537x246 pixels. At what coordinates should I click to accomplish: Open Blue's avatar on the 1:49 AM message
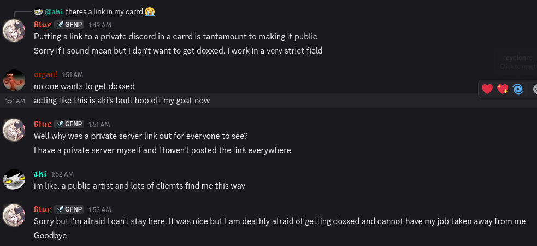14,31
